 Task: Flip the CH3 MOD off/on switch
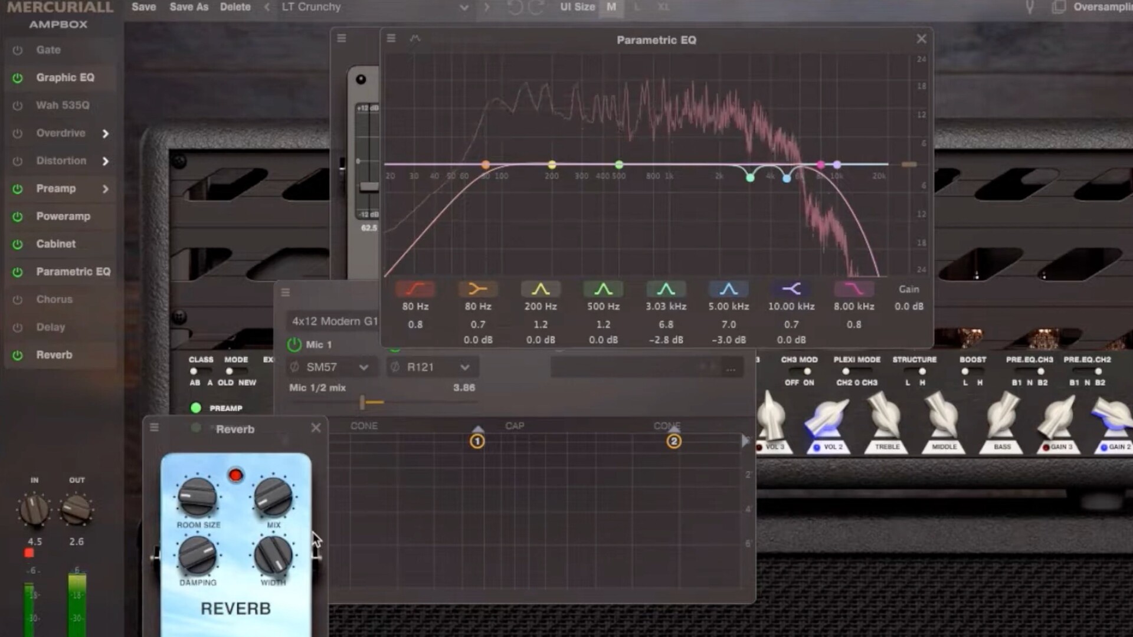pos(801,372)
